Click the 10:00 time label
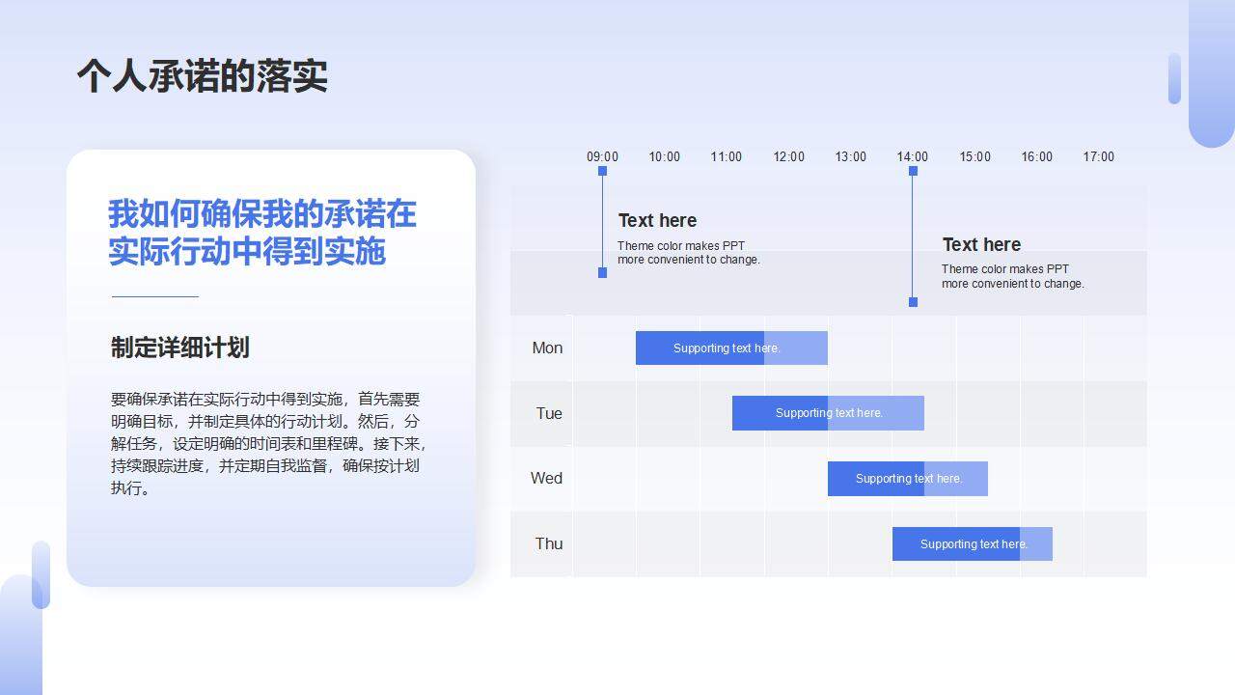 pyautogui.click(x=664, y=156)
